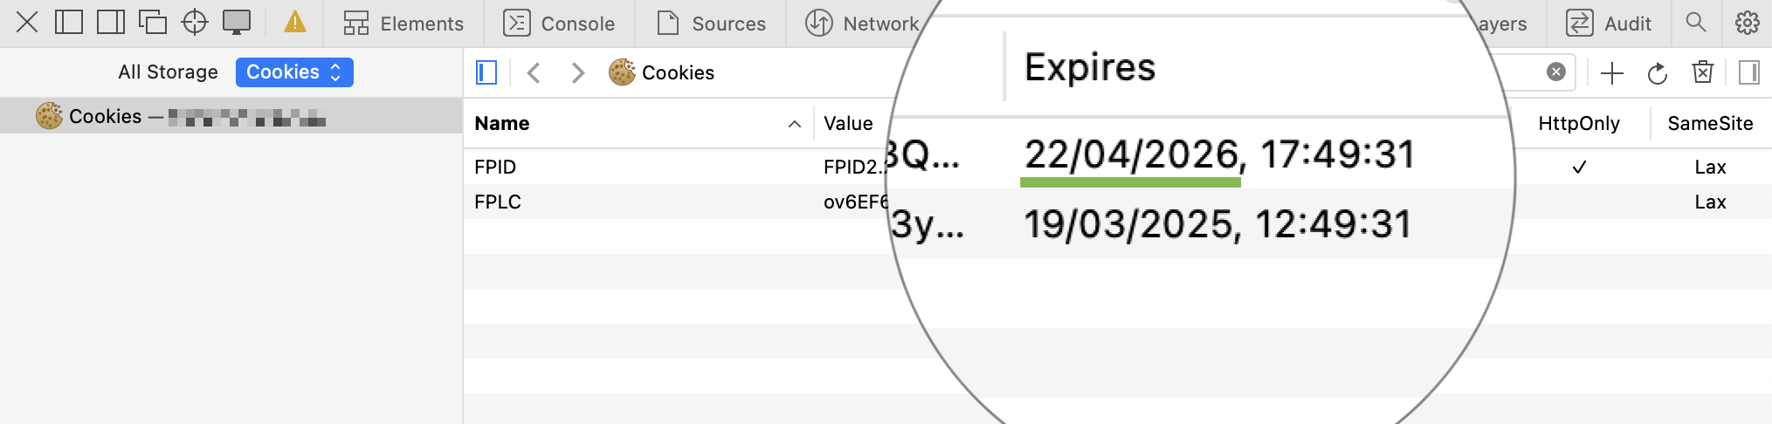Toggle the left navigation sidebar
1772x424 pixels.
point(486,73)
